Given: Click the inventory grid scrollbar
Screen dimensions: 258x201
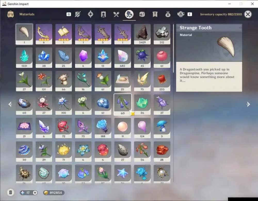Looking at the screenshot, I should [x=173, y=48].
